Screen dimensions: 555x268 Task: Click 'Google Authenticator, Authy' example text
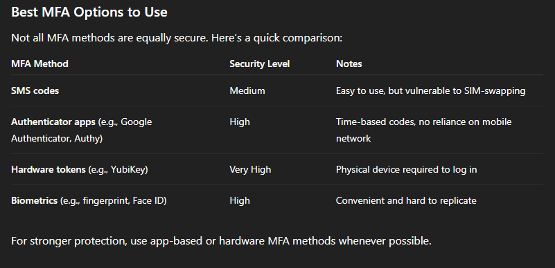(81, 130)
